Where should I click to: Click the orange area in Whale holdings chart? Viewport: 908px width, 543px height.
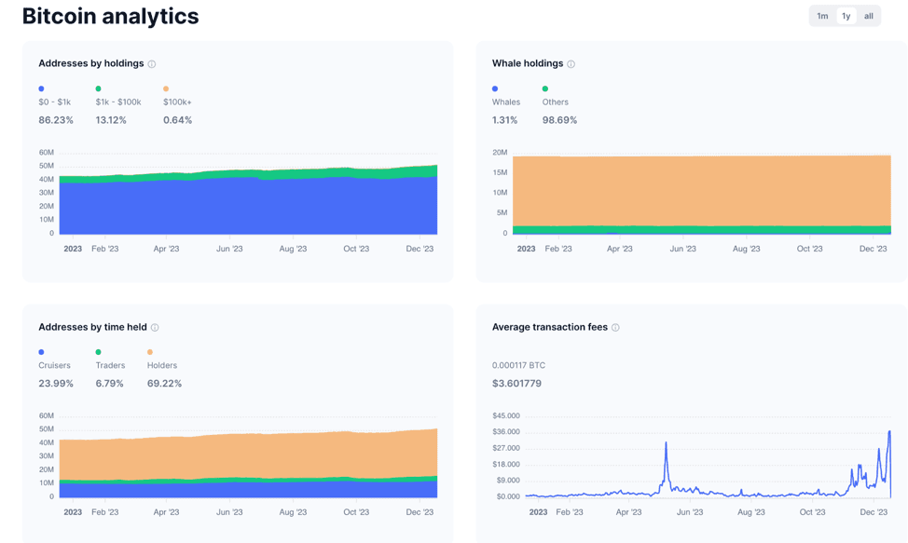[x=699, y=191]
